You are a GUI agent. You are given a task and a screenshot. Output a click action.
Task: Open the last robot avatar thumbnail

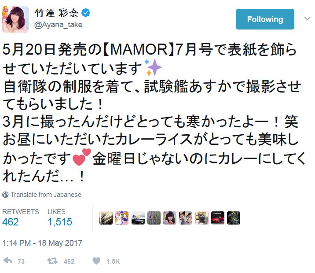(234, 218)
